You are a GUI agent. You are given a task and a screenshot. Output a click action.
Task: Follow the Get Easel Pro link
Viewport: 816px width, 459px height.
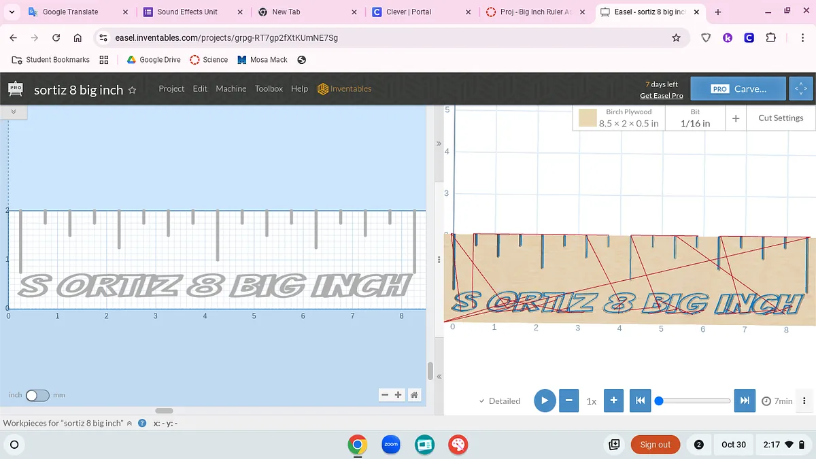(x=661, y=96)
